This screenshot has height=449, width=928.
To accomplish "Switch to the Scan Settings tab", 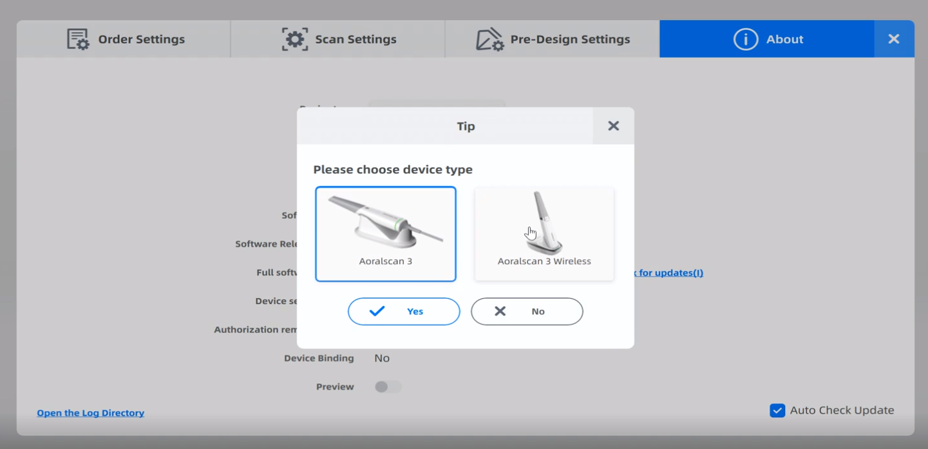I will (x=338, y=39).
